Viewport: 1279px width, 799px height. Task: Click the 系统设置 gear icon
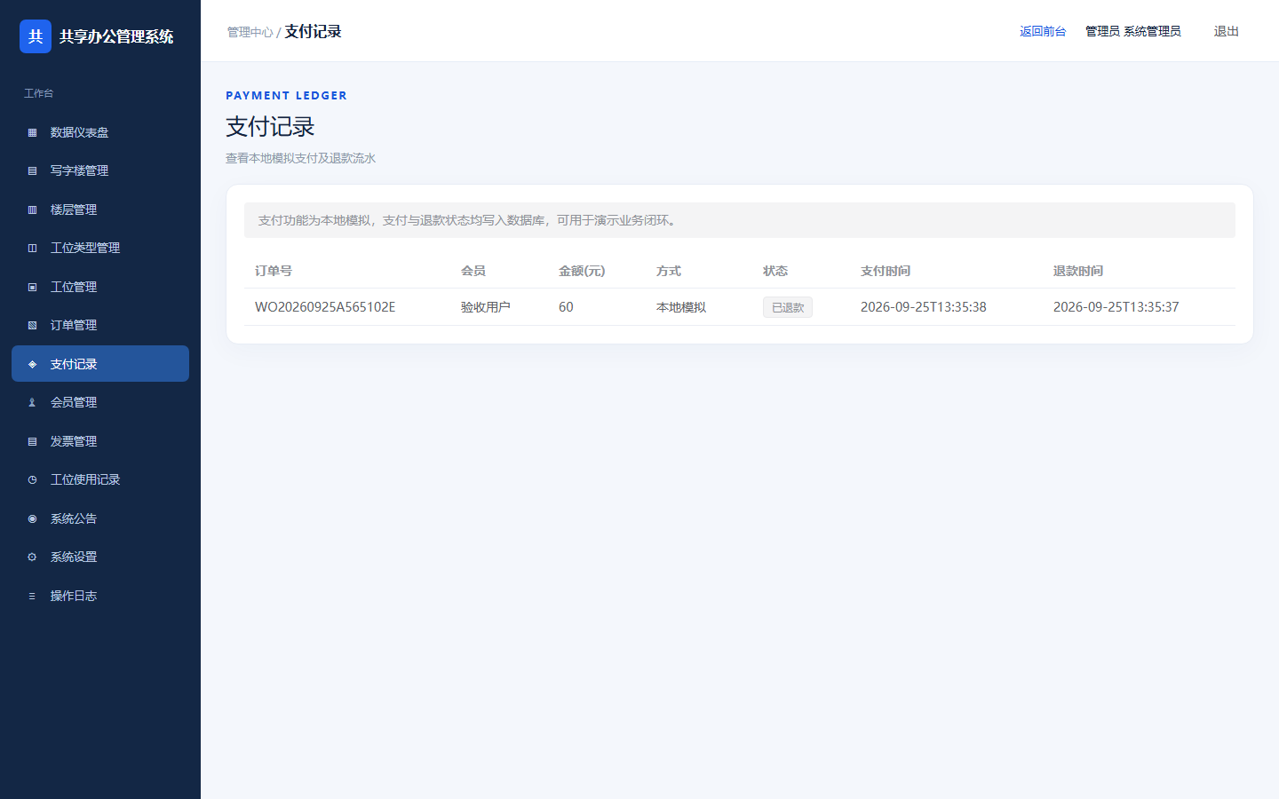32,557
